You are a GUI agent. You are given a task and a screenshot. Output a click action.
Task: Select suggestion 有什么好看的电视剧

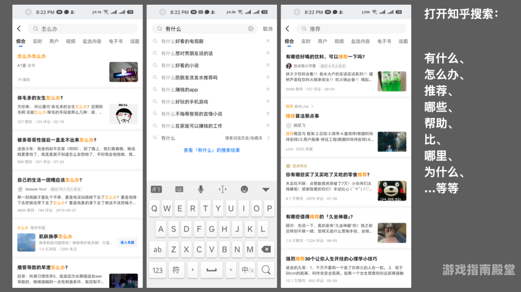tap(182, 41)
